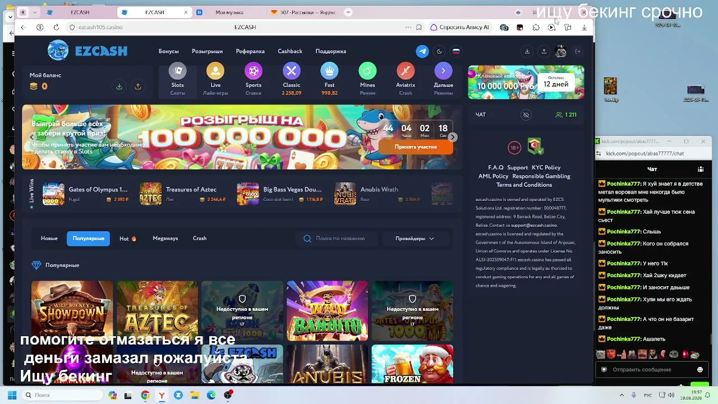Switch to the Моя музыка browser tab
The width and height of the screenshot is (718, 404).
229,12
